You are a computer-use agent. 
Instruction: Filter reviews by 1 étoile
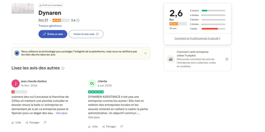point(208,29)
